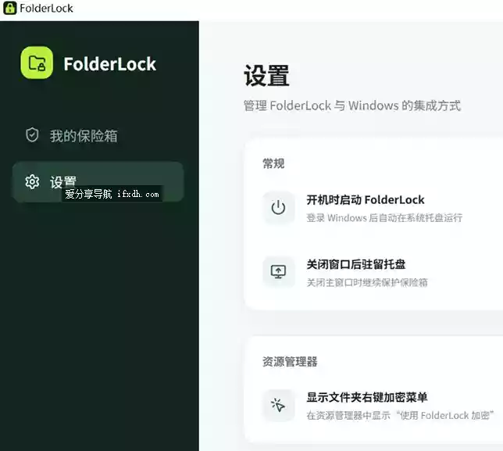Click the 管理 FolderLock 与 Windows 的集成方式 subtitle
Viewport: 503px width, 451px height.
(352, 106)
